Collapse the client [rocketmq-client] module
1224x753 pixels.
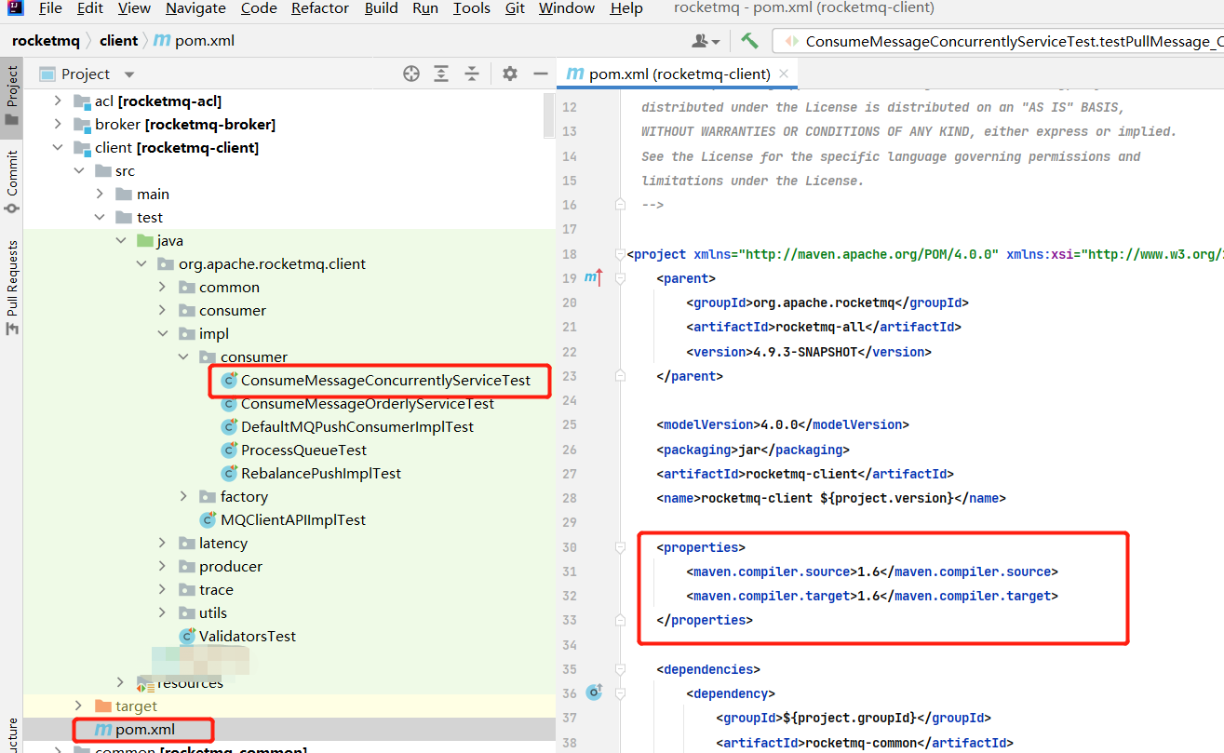58,147
